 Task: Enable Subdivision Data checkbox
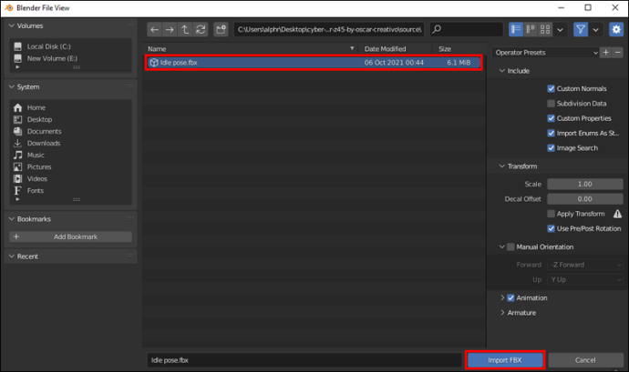click(551, 104)
